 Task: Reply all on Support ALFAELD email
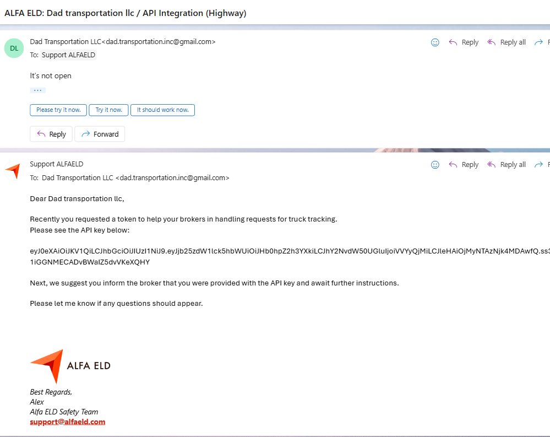coord(507,165)
